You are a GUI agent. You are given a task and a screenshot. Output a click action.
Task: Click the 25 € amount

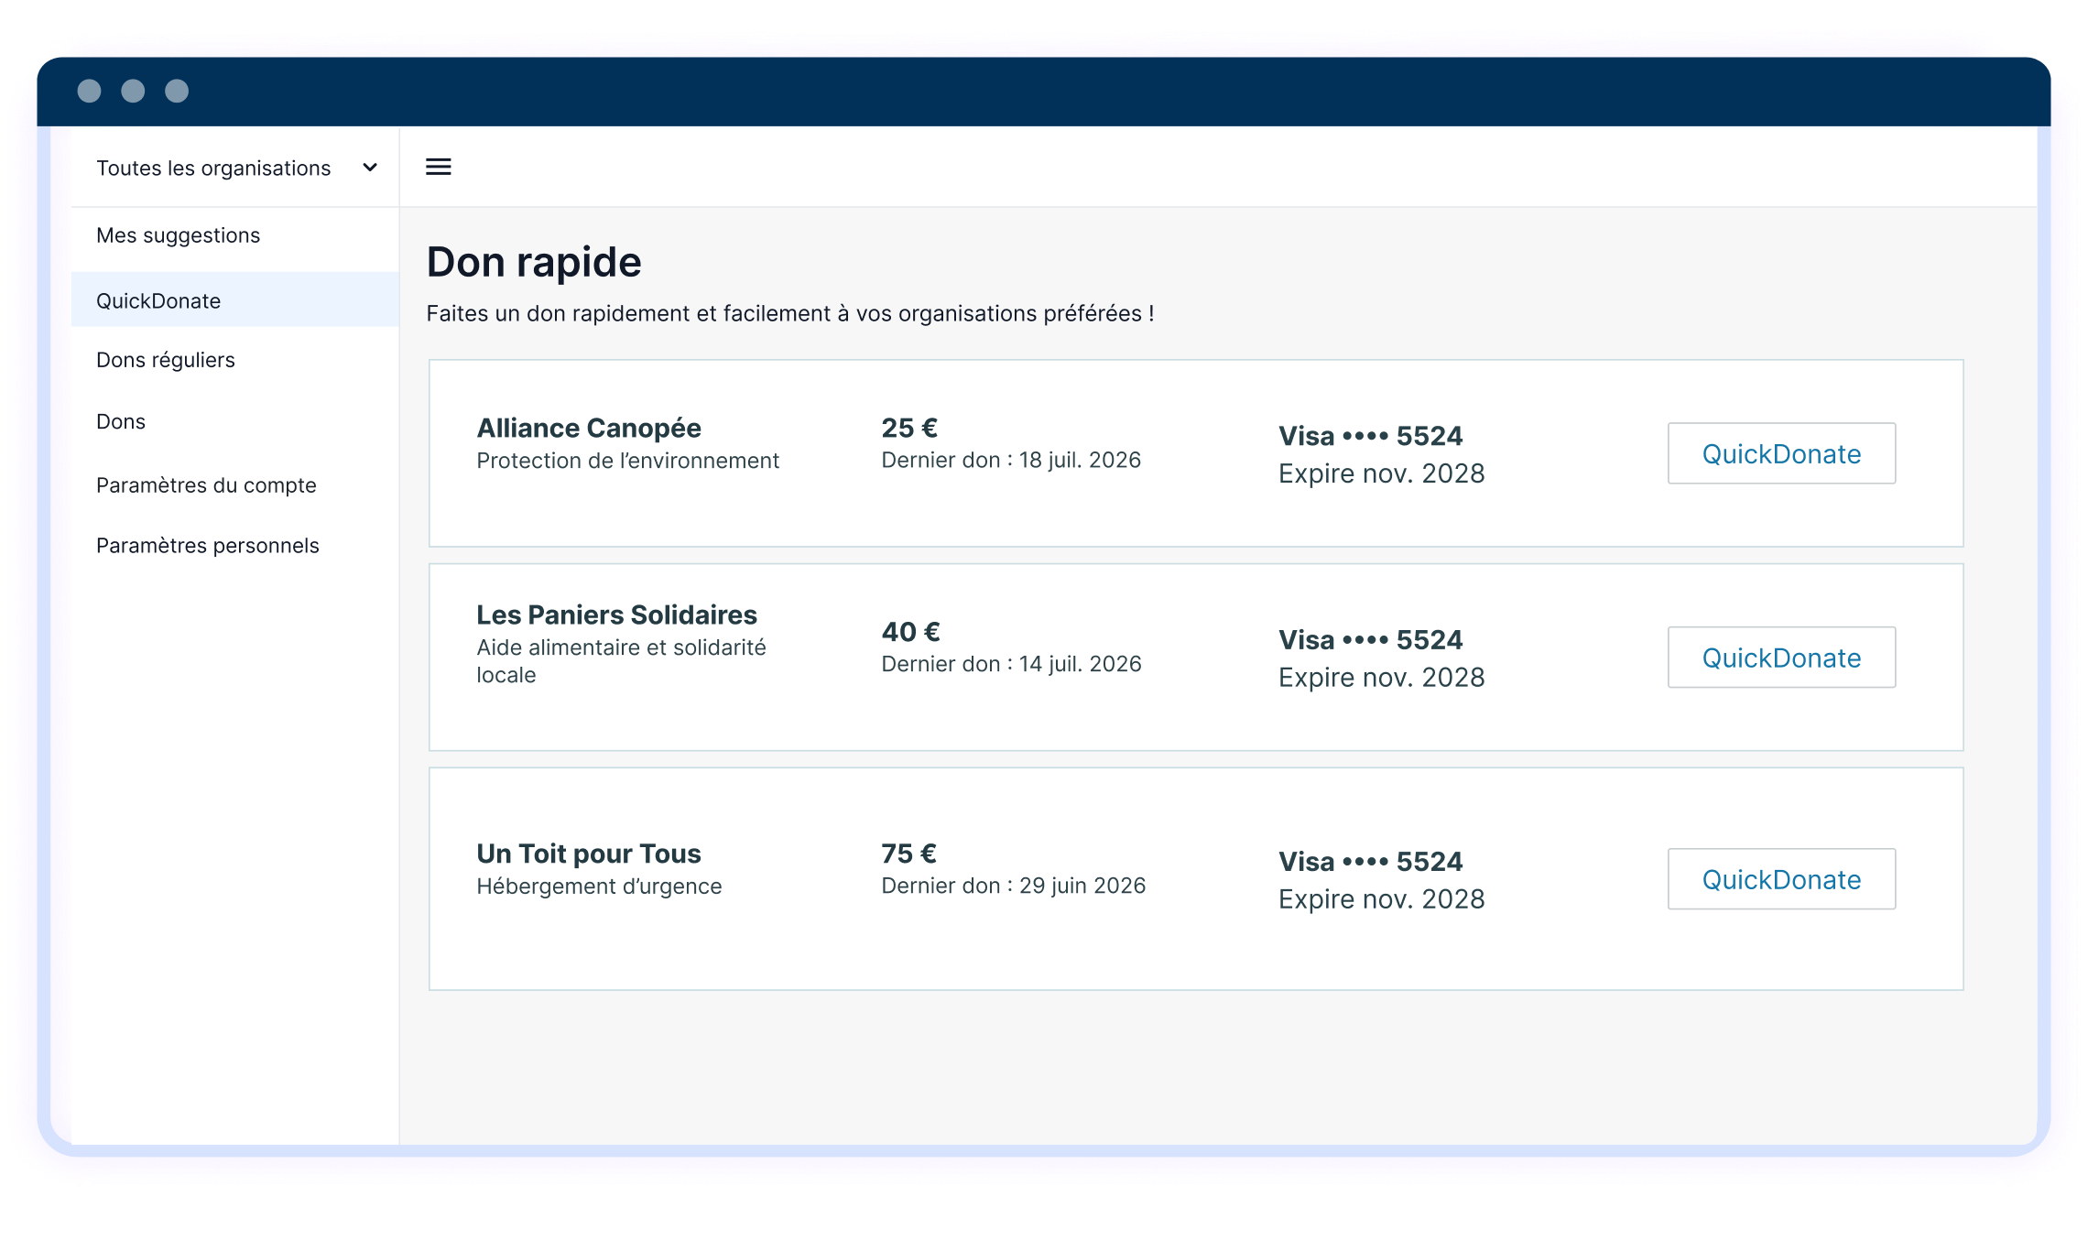coord(909,428)
